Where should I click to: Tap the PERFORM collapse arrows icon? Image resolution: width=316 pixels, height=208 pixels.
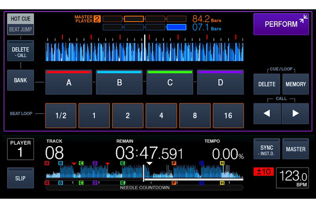tap(303, 19)
